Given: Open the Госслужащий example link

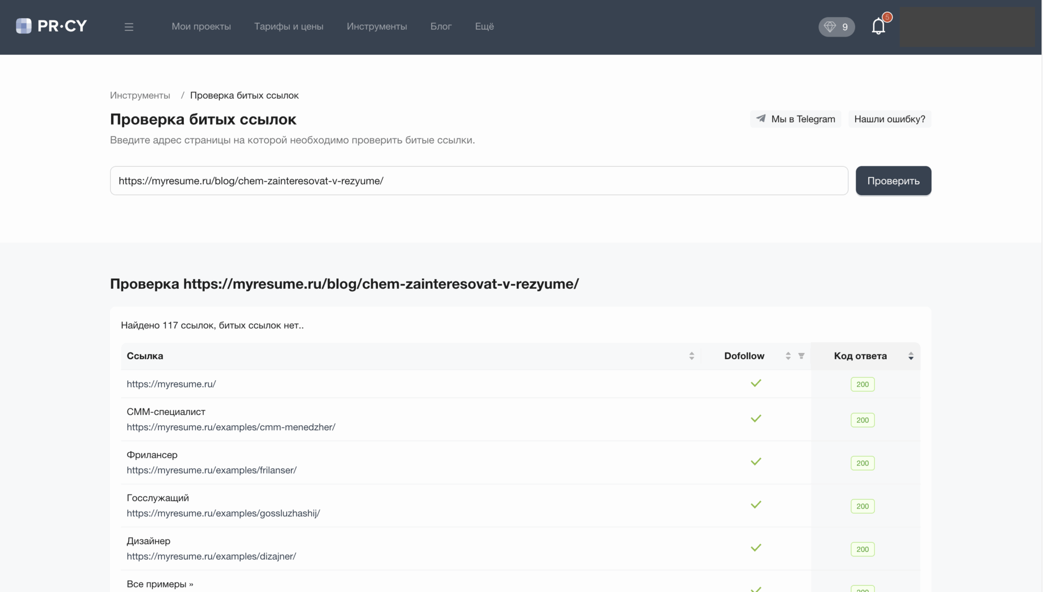Looking at the screenshot, I should point(223,513).
